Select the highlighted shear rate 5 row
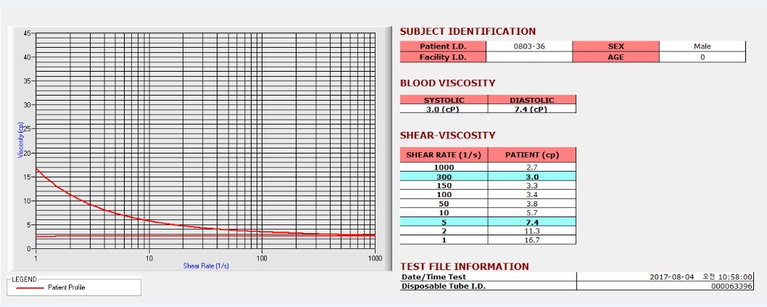767x307 pixels. (x=488, y=222)
